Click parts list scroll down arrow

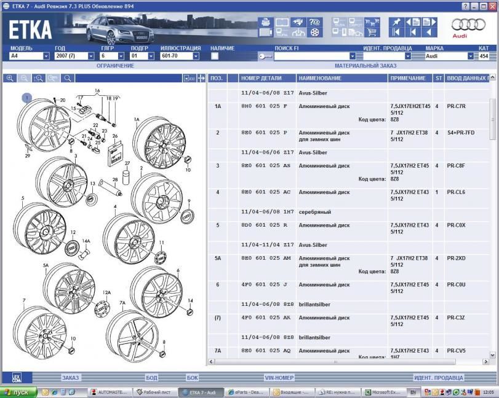click(x=492, y=355)
